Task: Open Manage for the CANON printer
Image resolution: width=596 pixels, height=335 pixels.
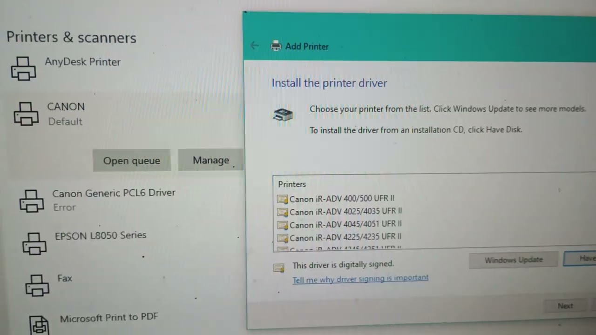Action: point(211,160)
